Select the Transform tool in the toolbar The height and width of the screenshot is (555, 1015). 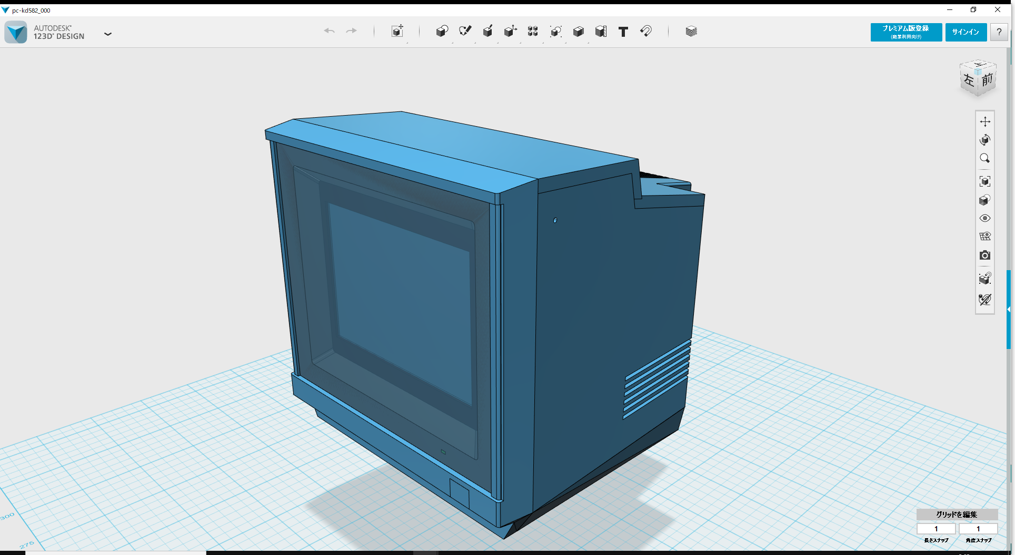(x=397, y=31)
